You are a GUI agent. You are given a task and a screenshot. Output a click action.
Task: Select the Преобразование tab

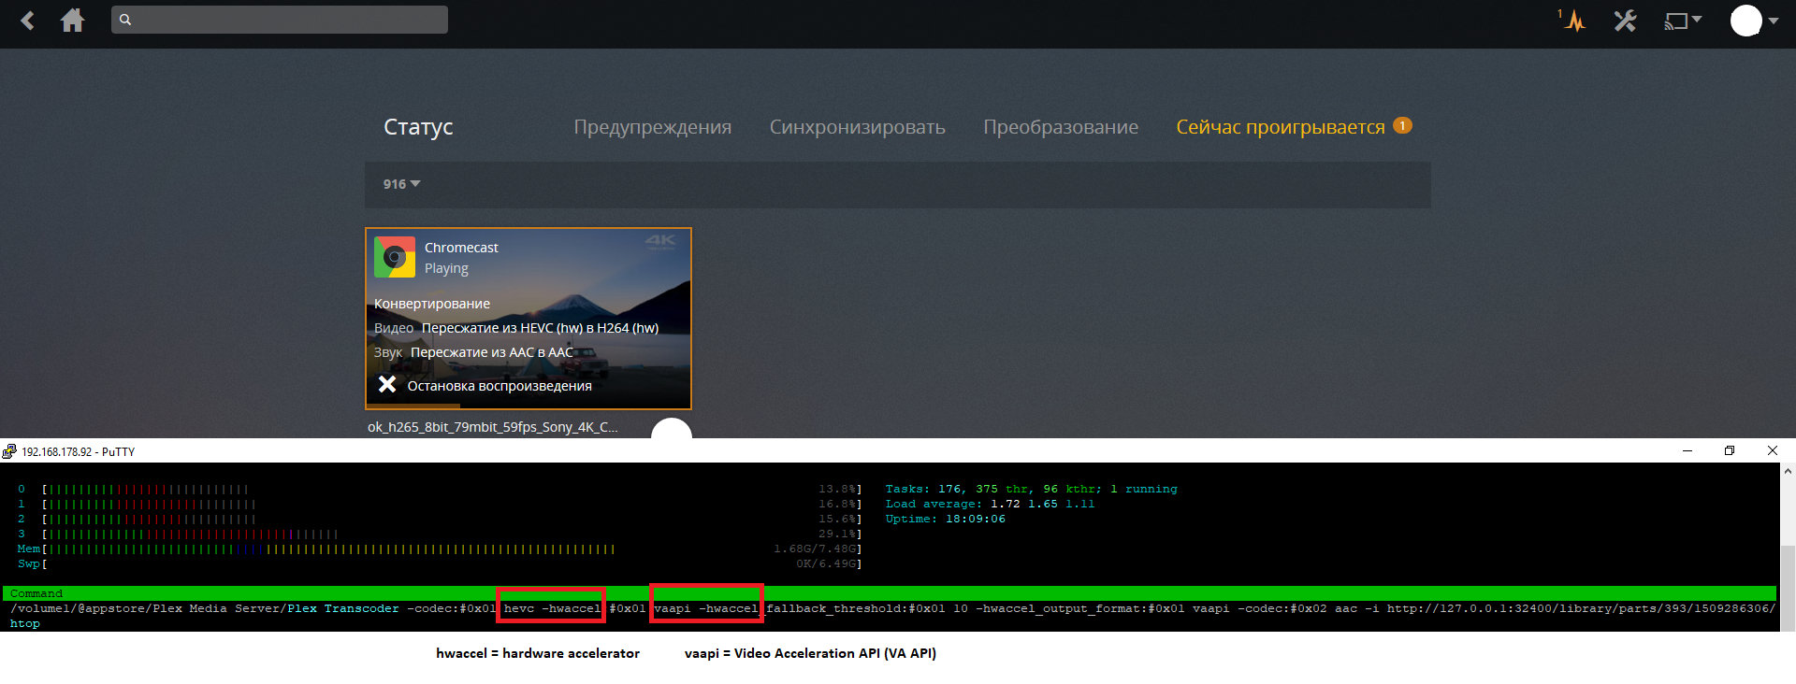tap(1060, 127)
